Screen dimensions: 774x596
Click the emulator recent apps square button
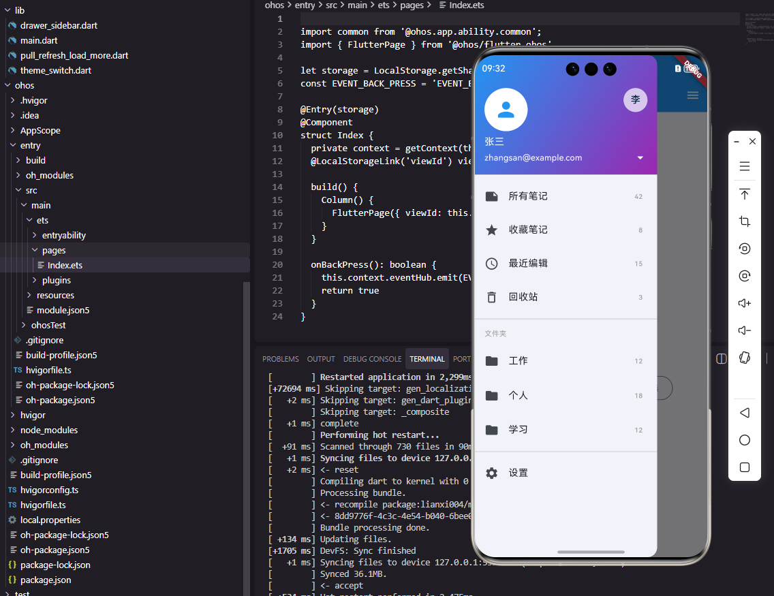click(745, 467)
